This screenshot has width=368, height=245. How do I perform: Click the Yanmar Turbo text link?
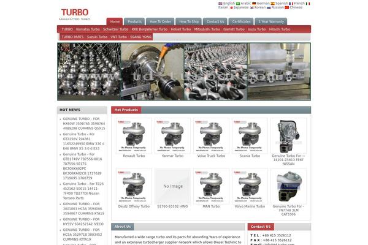coord(172,156)
